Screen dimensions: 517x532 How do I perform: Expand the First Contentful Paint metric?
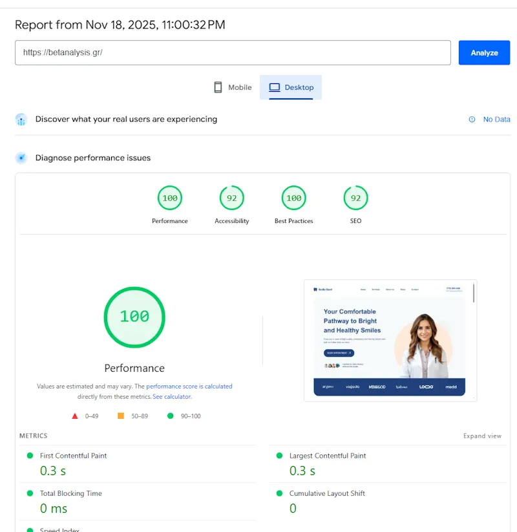click(x=73, y=456)
